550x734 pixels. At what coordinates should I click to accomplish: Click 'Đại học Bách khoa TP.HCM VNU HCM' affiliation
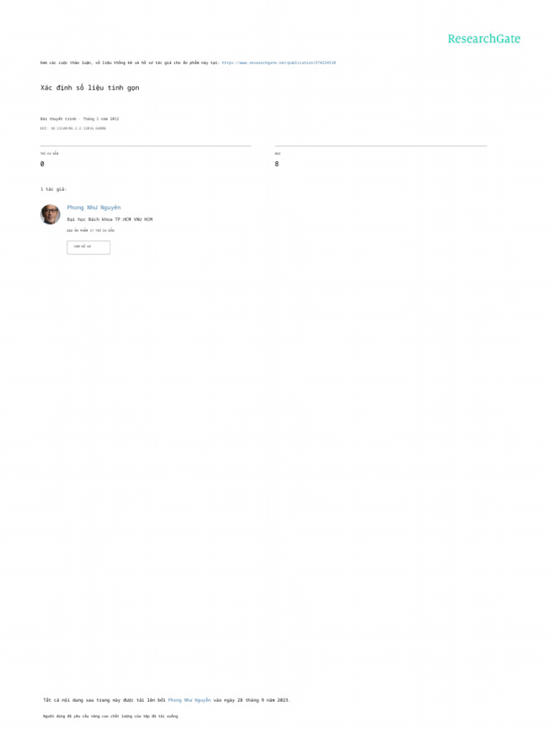(x=110, y=219)
